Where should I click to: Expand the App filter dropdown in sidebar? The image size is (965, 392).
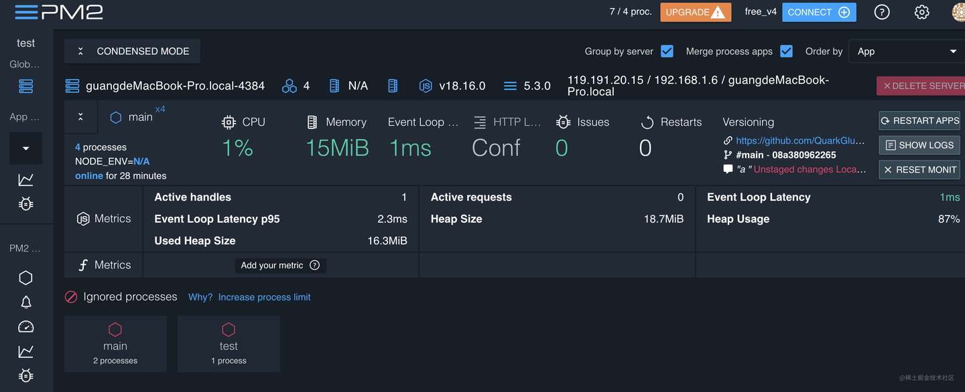25,148
